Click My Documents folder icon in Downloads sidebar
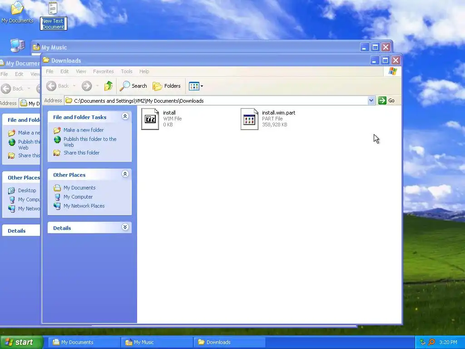The height and width of the screenshot is (349, 465). (x=57, y=188)
